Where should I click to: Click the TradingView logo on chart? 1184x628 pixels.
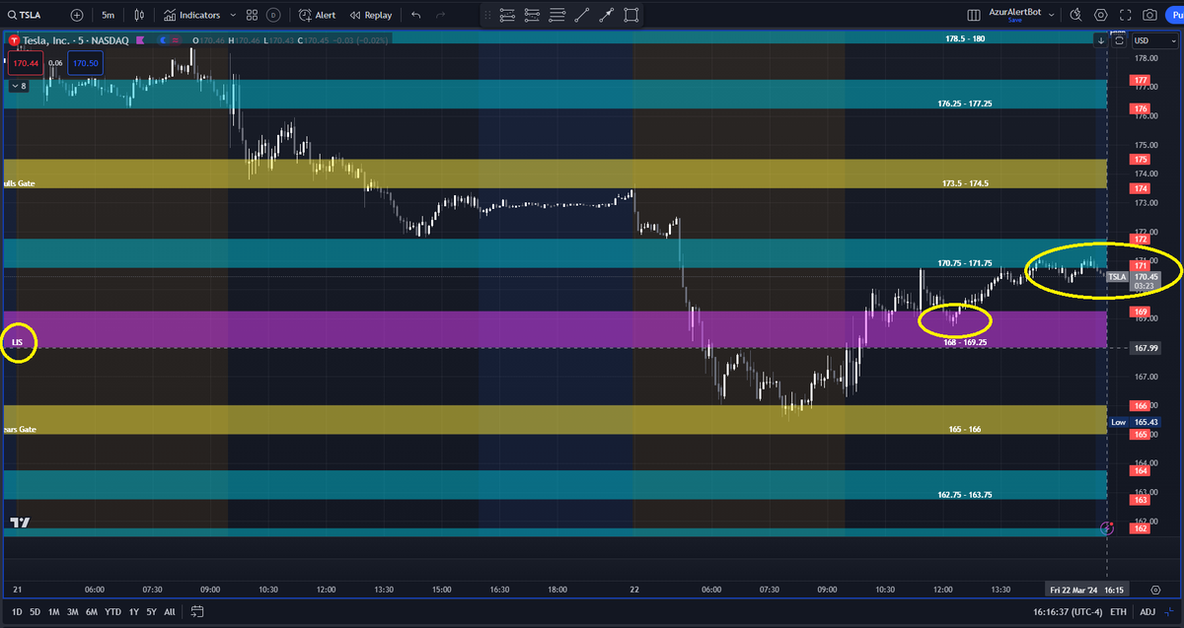[x=19, y=522]
